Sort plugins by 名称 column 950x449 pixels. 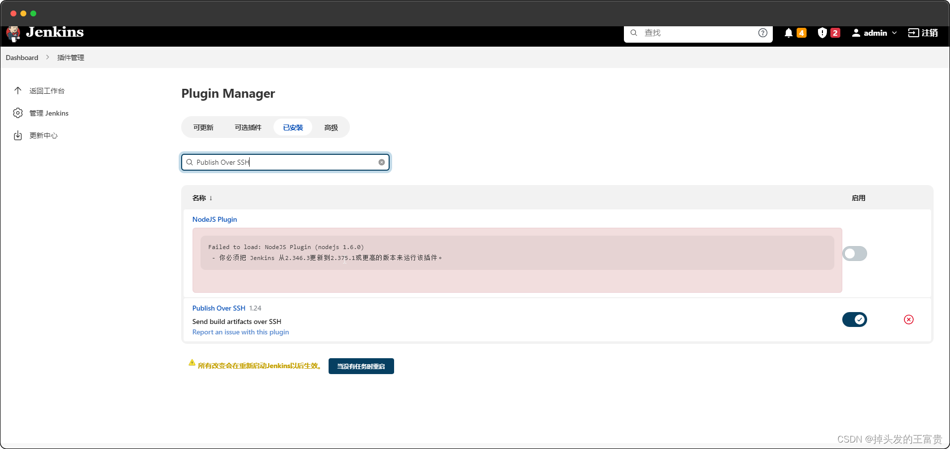tap(203, 198)
